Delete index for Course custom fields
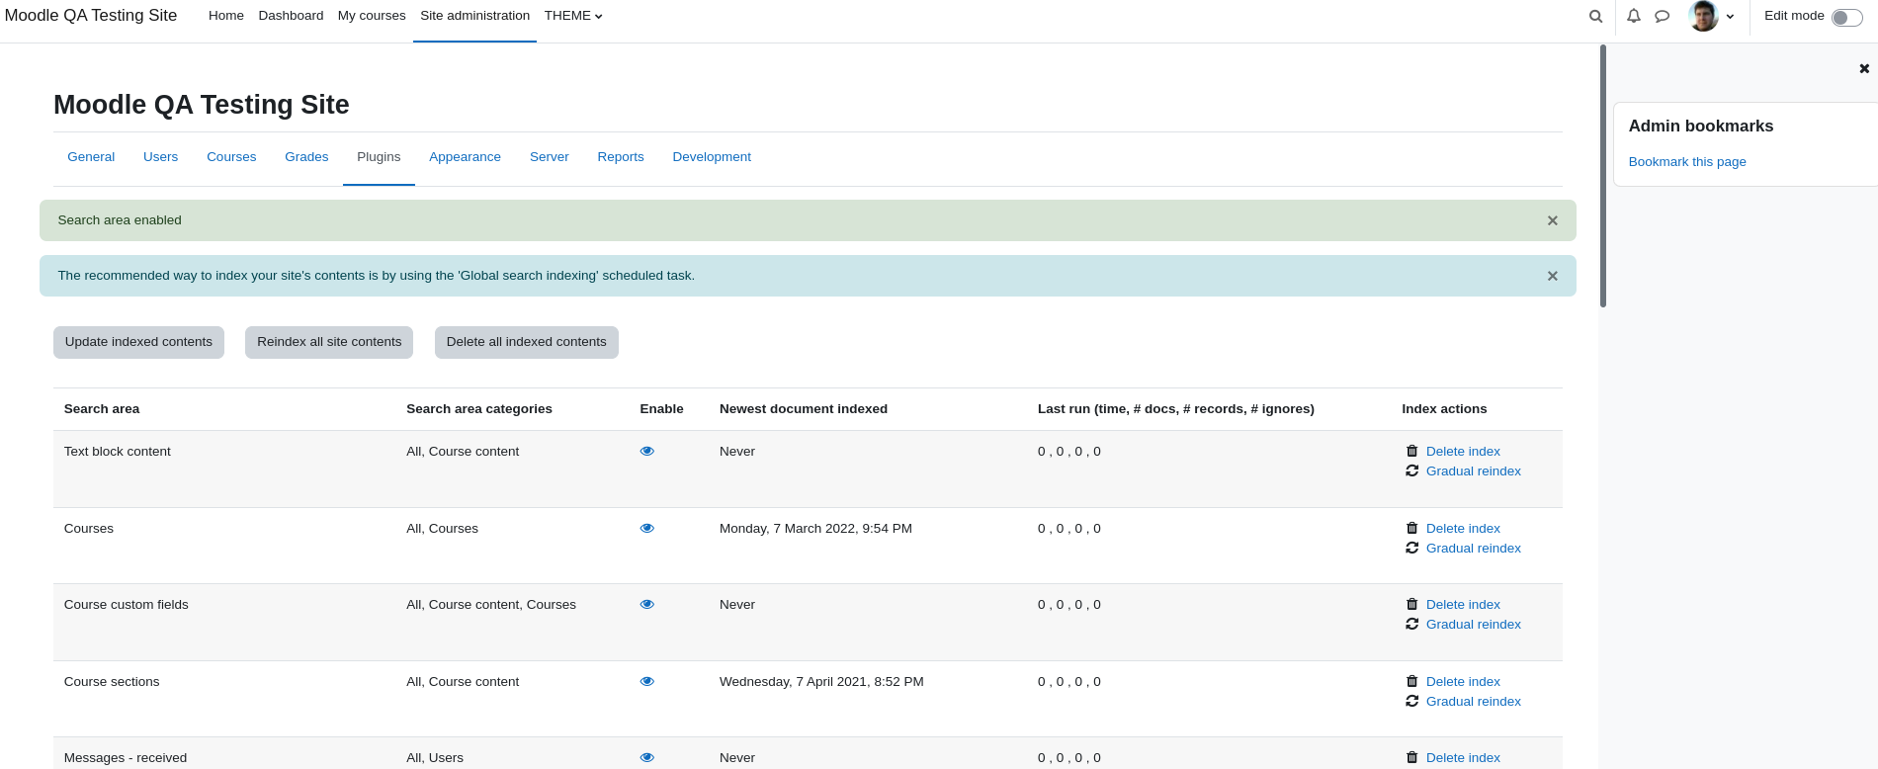Image resolution: width=1878 pixels, height=769 pixels. pos(1463,604)
